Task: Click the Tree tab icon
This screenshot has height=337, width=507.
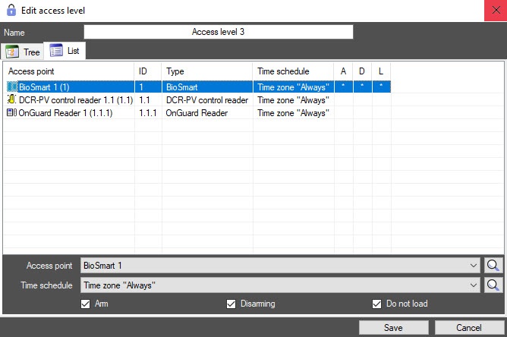Action: click(12, 52)
